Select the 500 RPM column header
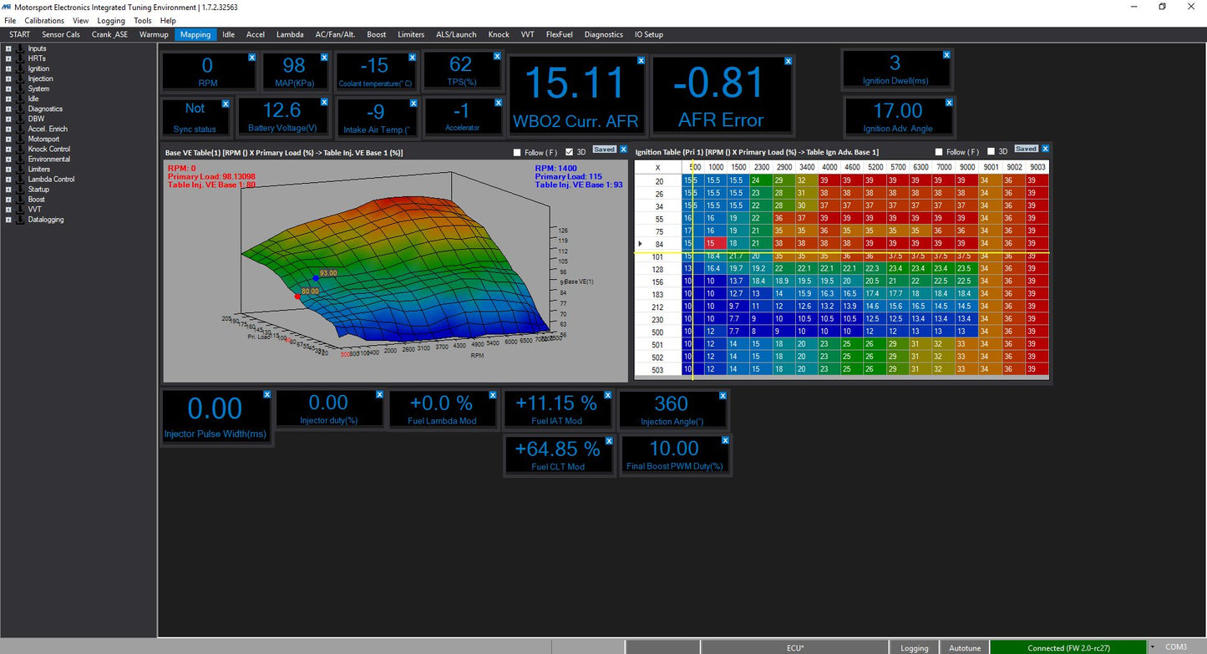This screenshot has width=1207, height=654. [x=694, y=167]
